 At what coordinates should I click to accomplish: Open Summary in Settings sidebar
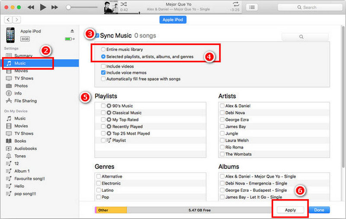[x=23, y=56]
